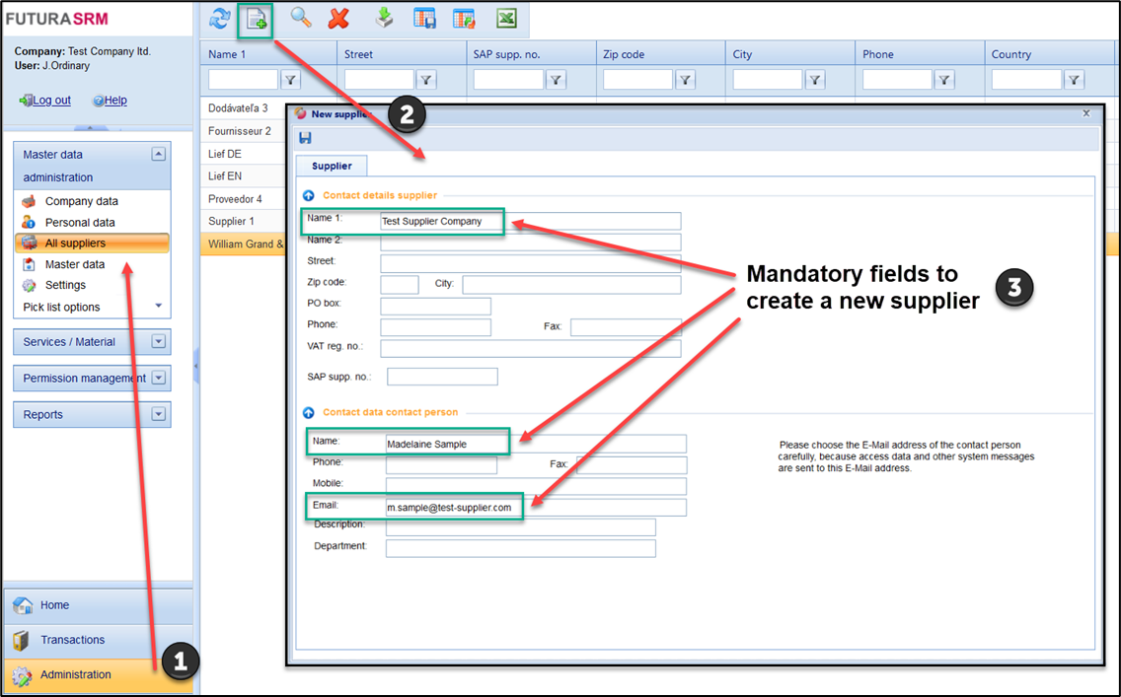Click the new supplier document icon
Screen dimensions: 1121x697
coord(258,20)
